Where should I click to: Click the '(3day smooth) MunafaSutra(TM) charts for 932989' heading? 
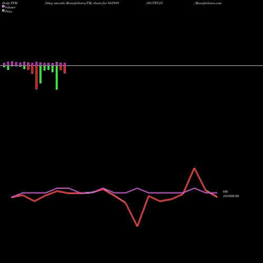point(82,3)
